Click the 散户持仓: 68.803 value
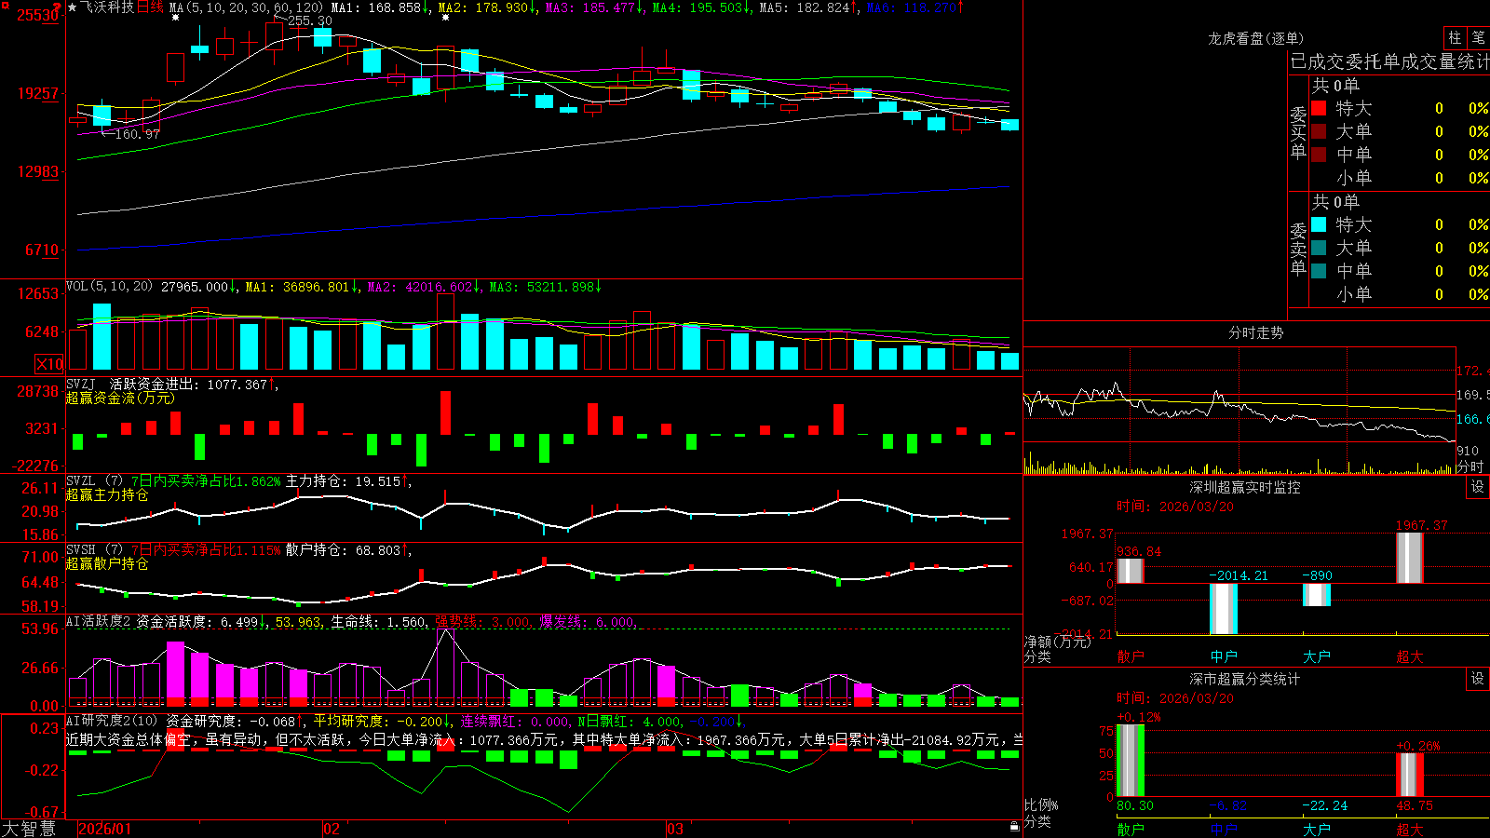 click(x=343, y=550)
